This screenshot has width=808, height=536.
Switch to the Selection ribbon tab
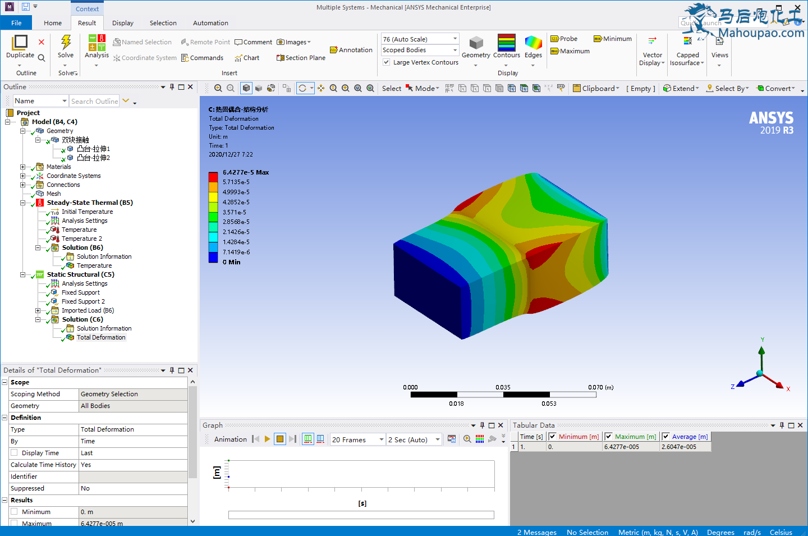pyautogui.click(x=163, y=23)
